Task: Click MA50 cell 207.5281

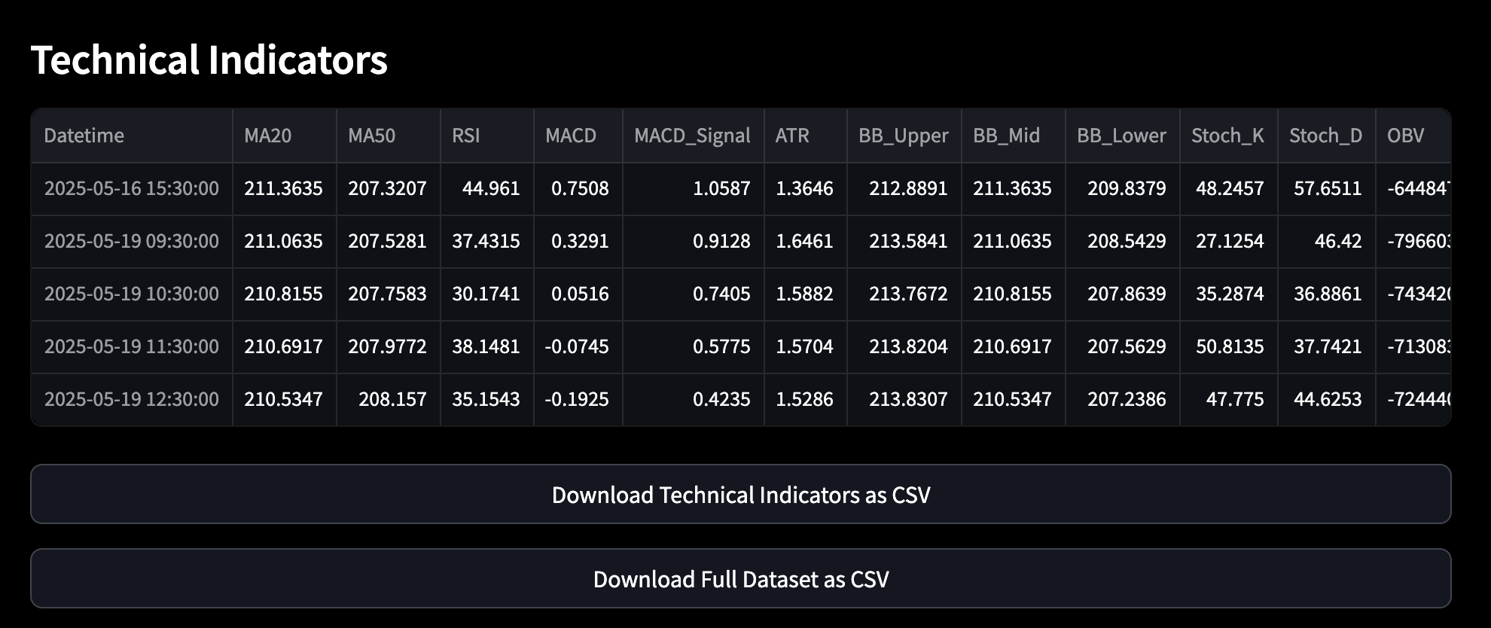Action: (389, 241)
